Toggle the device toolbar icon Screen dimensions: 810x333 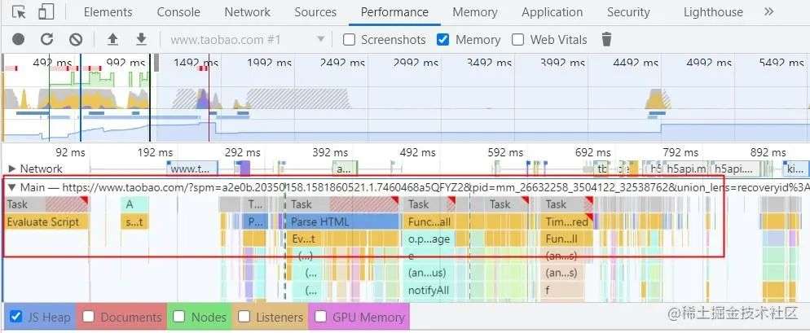46,12
